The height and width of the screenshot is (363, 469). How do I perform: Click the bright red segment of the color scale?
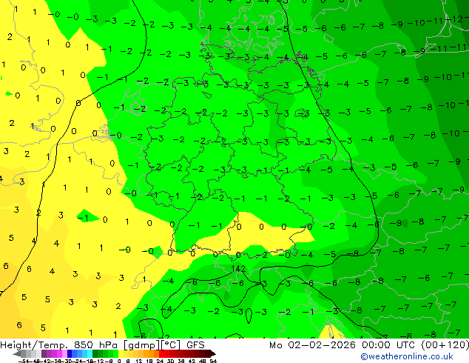[x=163, y=353]
